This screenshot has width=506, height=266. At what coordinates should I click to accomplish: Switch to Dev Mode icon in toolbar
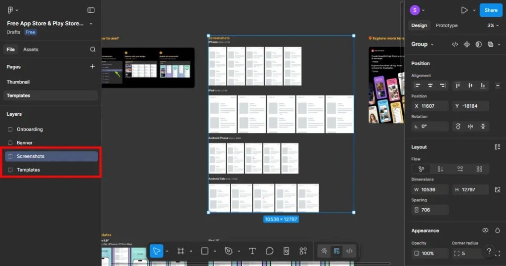349,251
